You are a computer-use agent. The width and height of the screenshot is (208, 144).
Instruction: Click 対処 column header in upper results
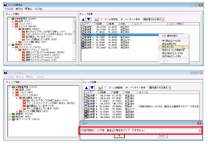coord(126,24)
